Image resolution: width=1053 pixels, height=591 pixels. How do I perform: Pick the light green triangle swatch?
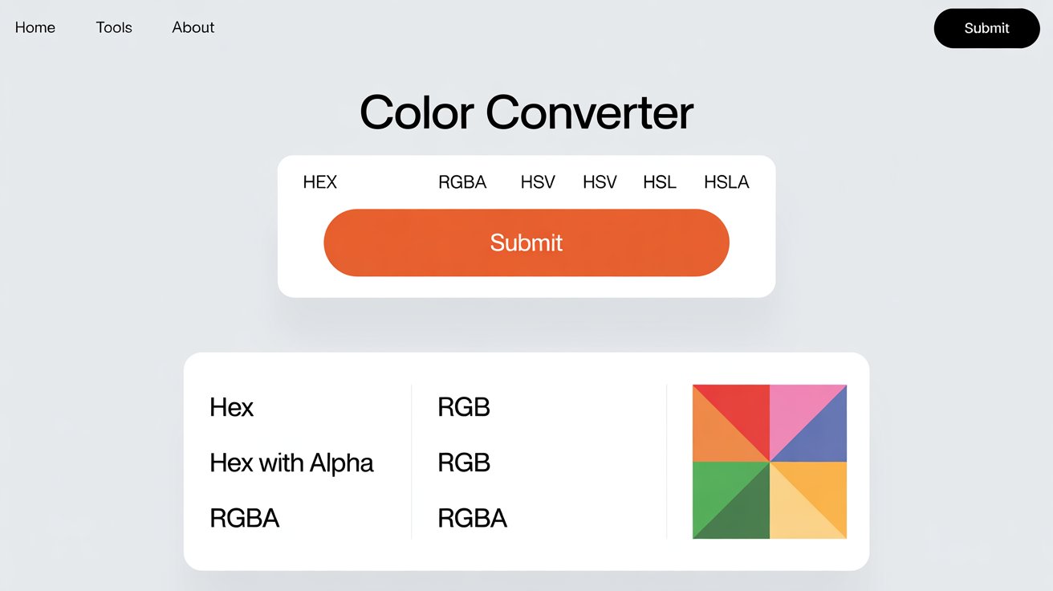[x=718, y=487]
